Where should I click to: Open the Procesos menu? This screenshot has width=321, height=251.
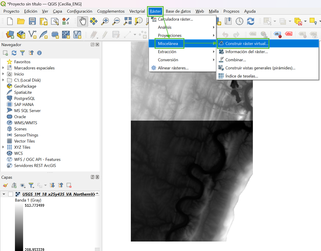click(231, 11)
